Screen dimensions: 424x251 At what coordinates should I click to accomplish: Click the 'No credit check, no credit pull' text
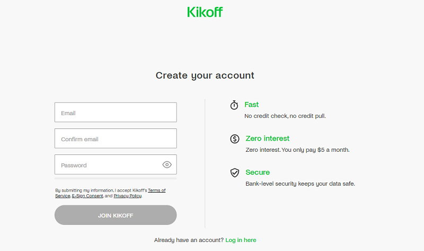pyautogui.click(x=285, y=116)
